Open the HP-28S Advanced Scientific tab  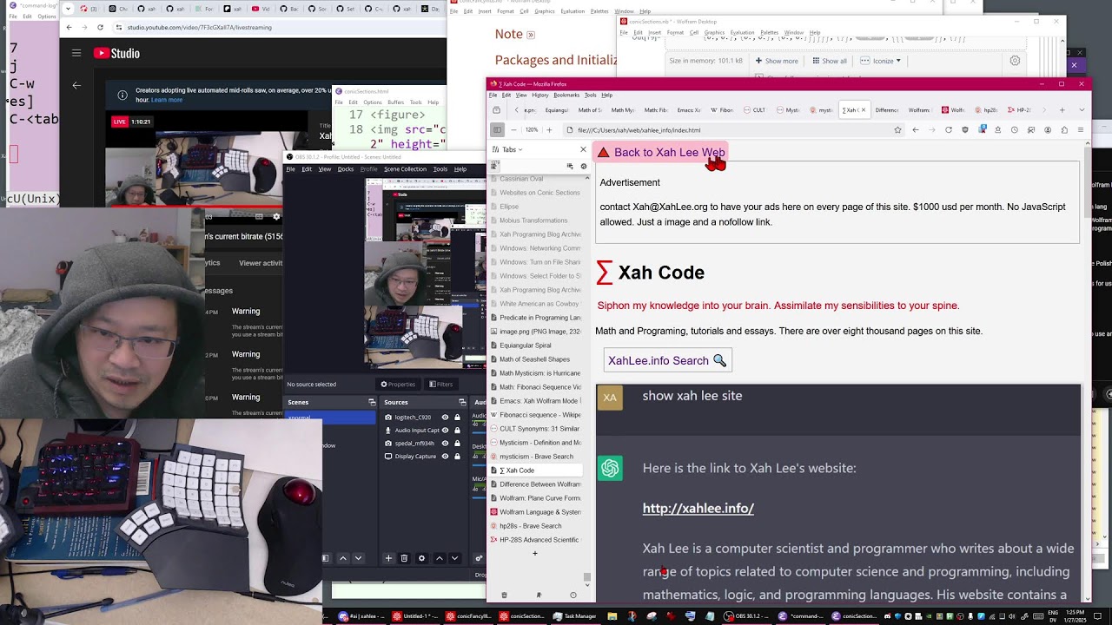(536, 540)
